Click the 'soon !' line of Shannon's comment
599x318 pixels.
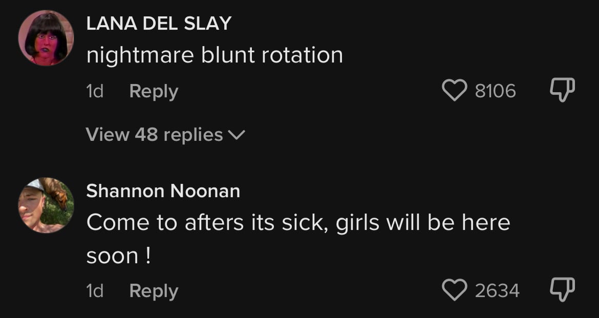119,256
